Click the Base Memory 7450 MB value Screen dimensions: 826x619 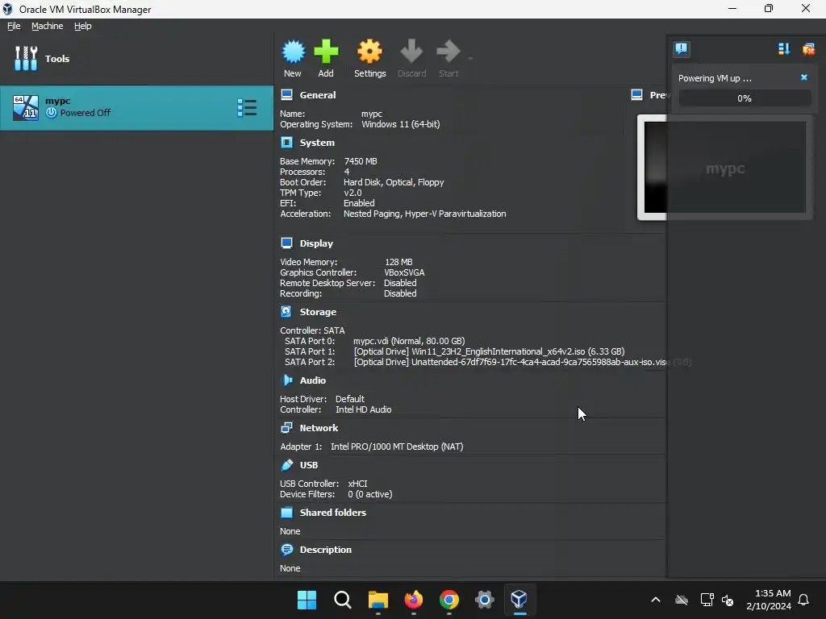tap(361, 161)
